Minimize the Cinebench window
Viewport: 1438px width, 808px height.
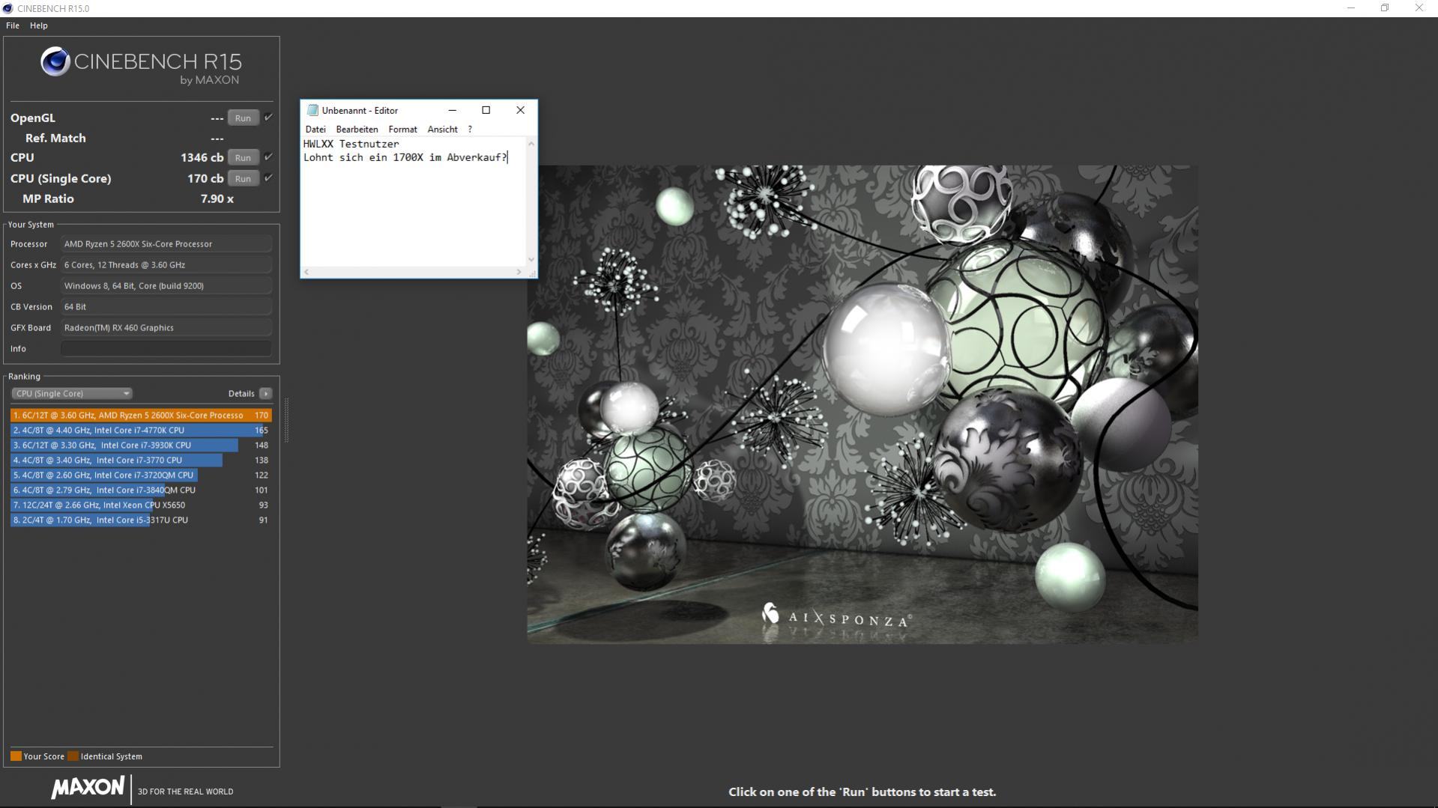(x=1351, y=8)
